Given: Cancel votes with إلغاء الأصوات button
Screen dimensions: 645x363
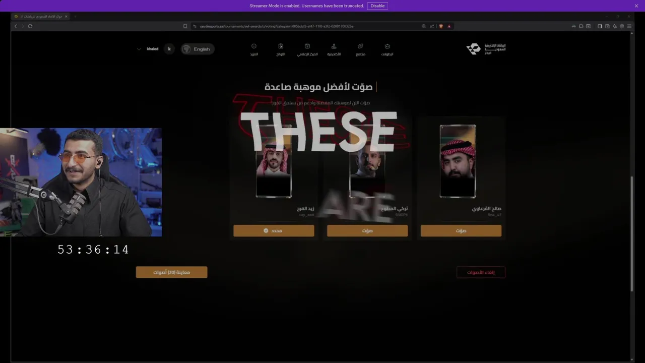Looking at the screenshot, I should click(481, 272).
